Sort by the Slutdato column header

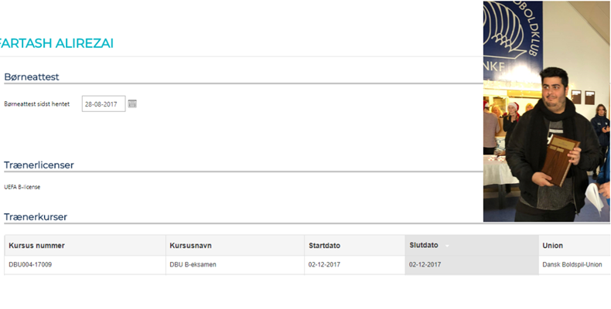tap(424, 245)
